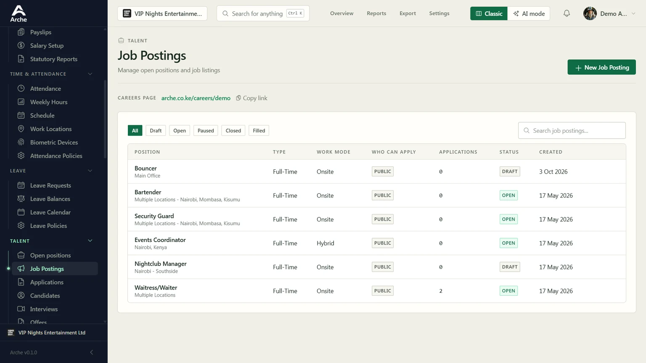Open Interviews video icon
This screenshot has height=363, width=646.
pos(21,309)
